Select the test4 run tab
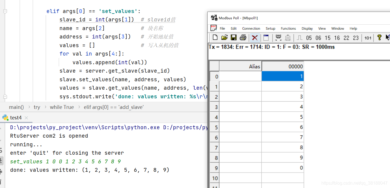This screenshot has width=390, height=188. coord(16,118)
